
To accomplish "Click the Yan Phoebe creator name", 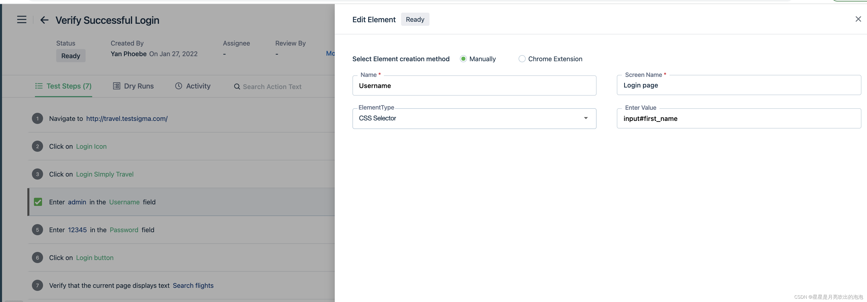I will coord(129,54).
